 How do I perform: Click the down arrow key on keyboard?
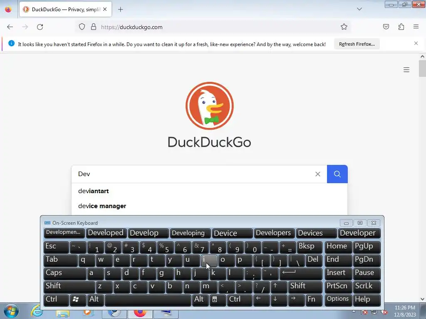(278, 300)
